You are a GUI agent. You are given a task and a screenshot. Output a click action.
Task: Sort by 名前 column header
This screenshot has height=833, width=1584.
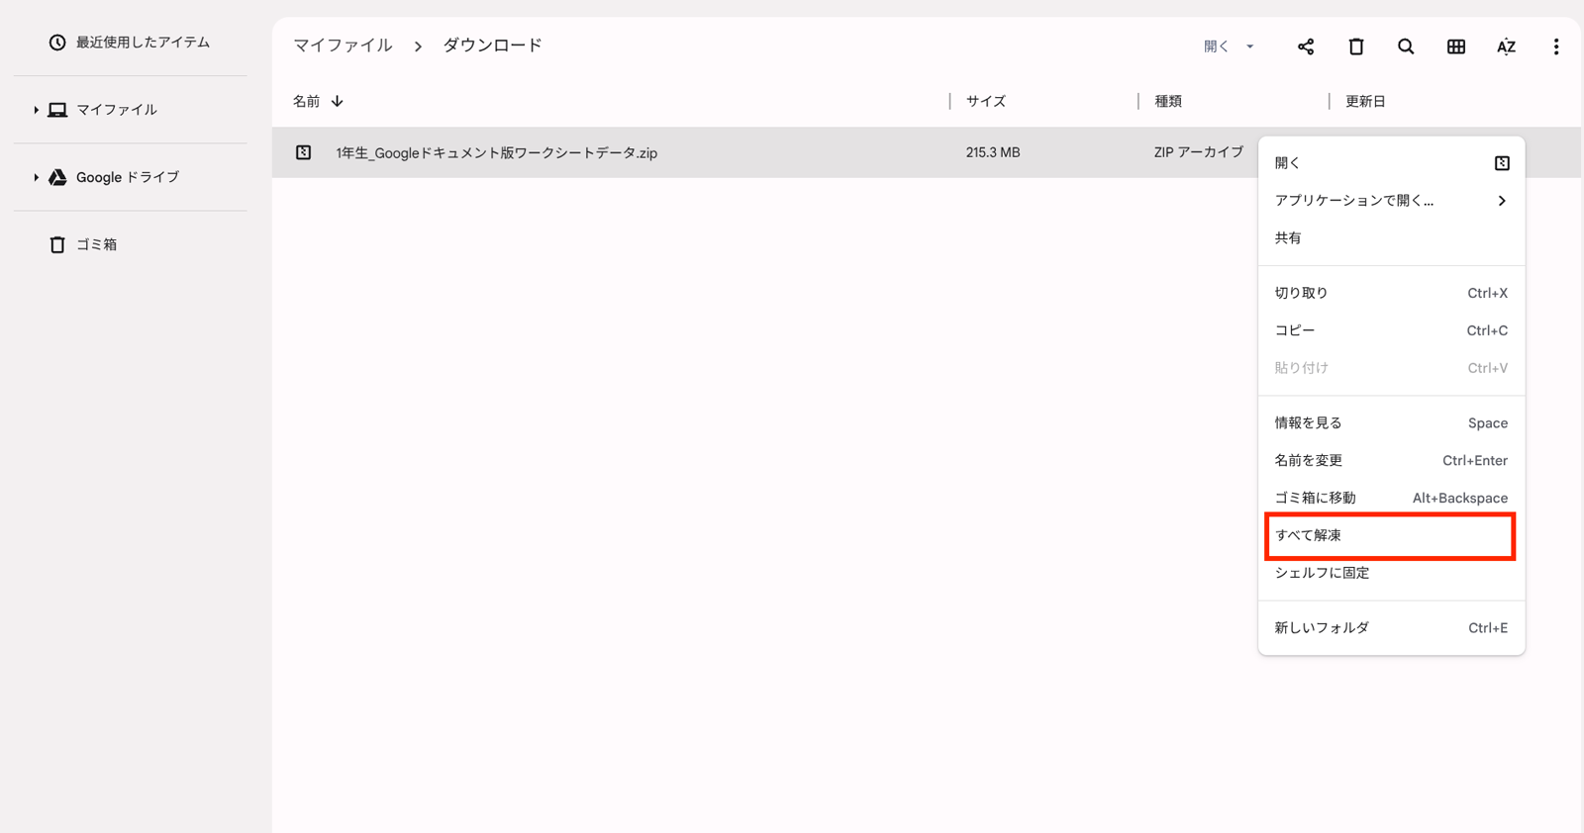[307, 101]
